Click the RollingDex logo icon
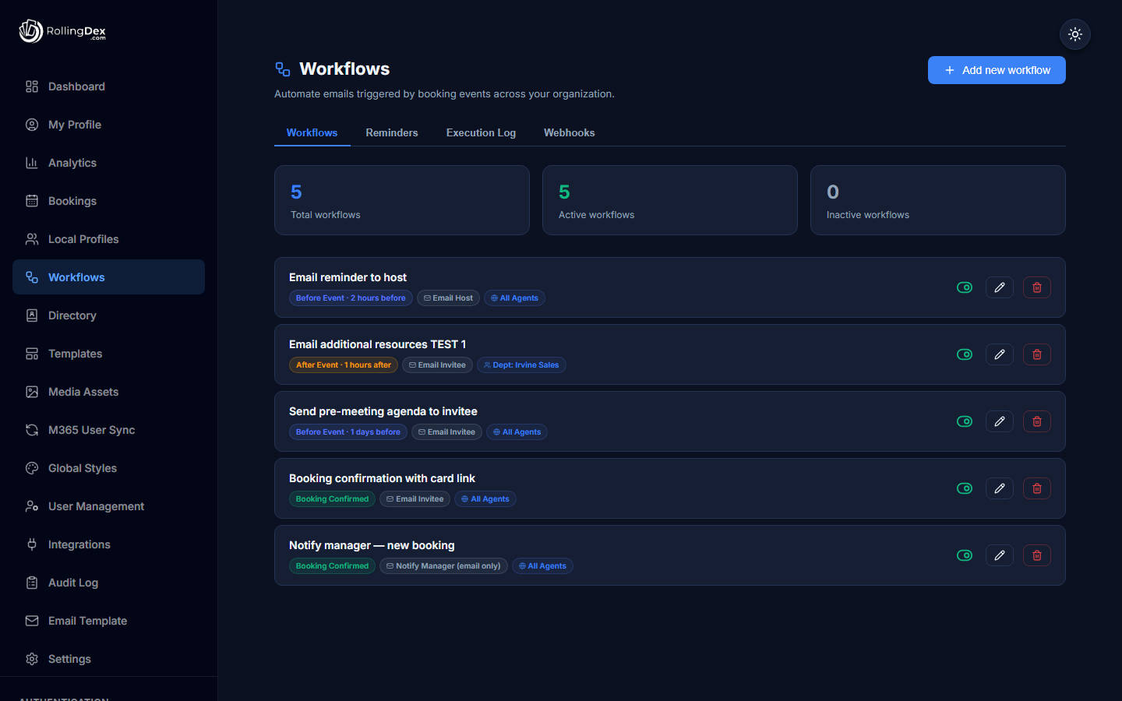1122x701 pixels. coord(31,31)
